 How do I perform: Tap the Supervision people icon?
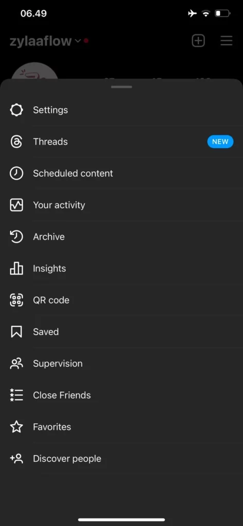16,364
